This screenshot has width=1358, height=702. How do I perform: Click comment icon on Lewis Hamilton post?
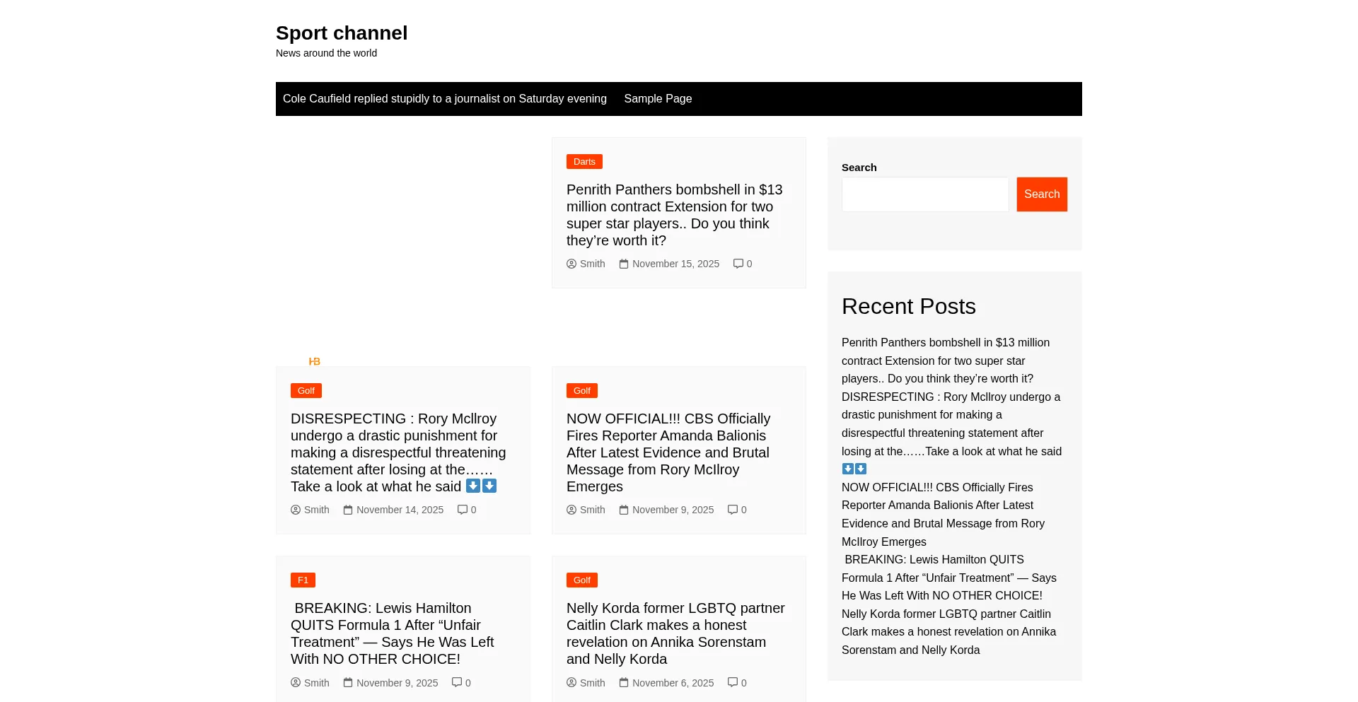click(x=456, y=682)
